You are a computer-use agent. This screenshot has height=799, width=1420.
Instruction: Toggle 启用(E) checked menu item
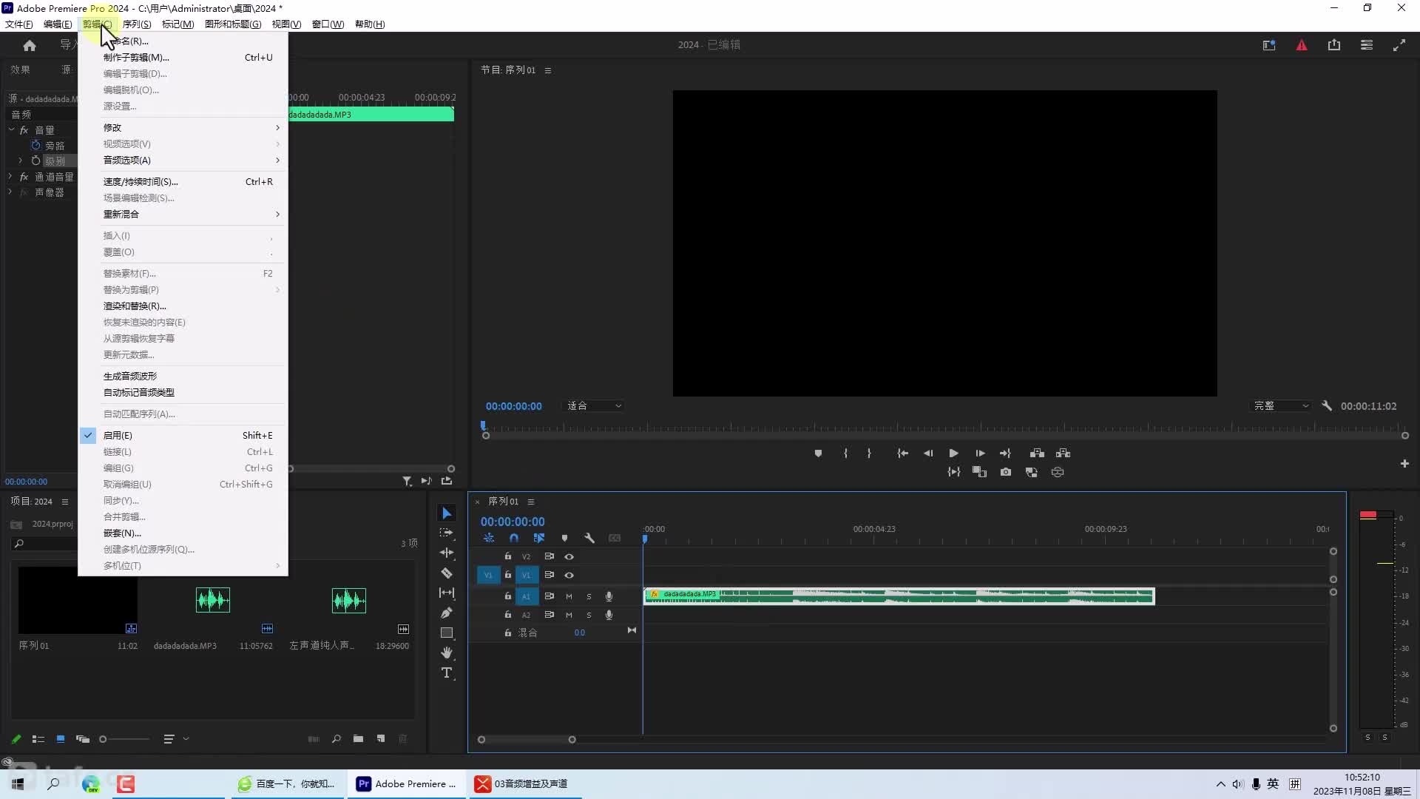pos(183,436)
